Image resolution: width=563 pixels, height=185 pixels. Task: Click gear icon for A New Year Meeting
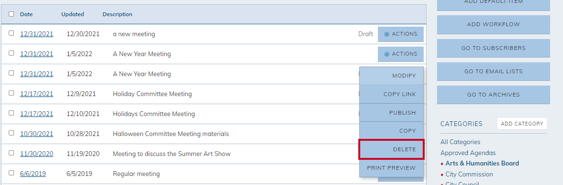pos(386,54)
